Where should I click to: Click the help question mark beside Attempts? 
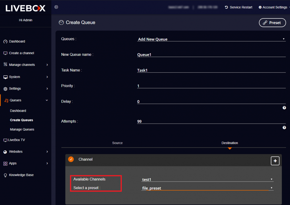284,127
